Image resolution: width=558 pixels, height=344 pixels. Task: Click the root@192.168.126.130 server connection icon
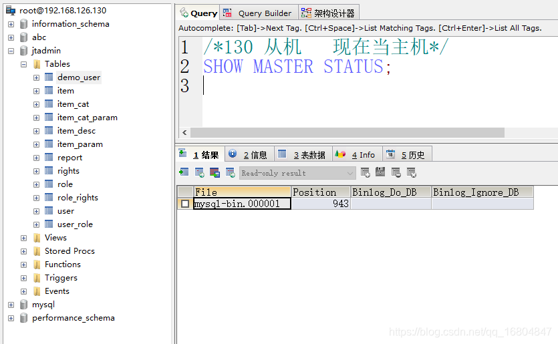click(x=11, y=11)
